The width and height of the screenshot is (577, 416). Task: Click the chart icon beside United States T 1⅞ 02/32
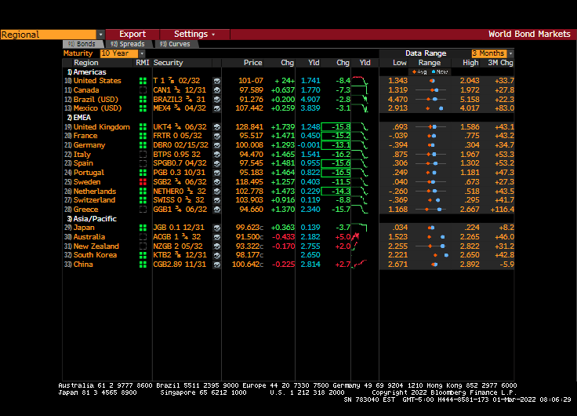216,81
